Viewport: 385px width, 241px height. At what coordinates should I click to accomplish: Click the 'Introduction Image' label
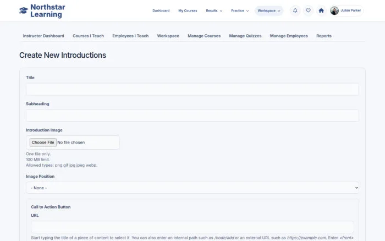[x=44, y=130]
